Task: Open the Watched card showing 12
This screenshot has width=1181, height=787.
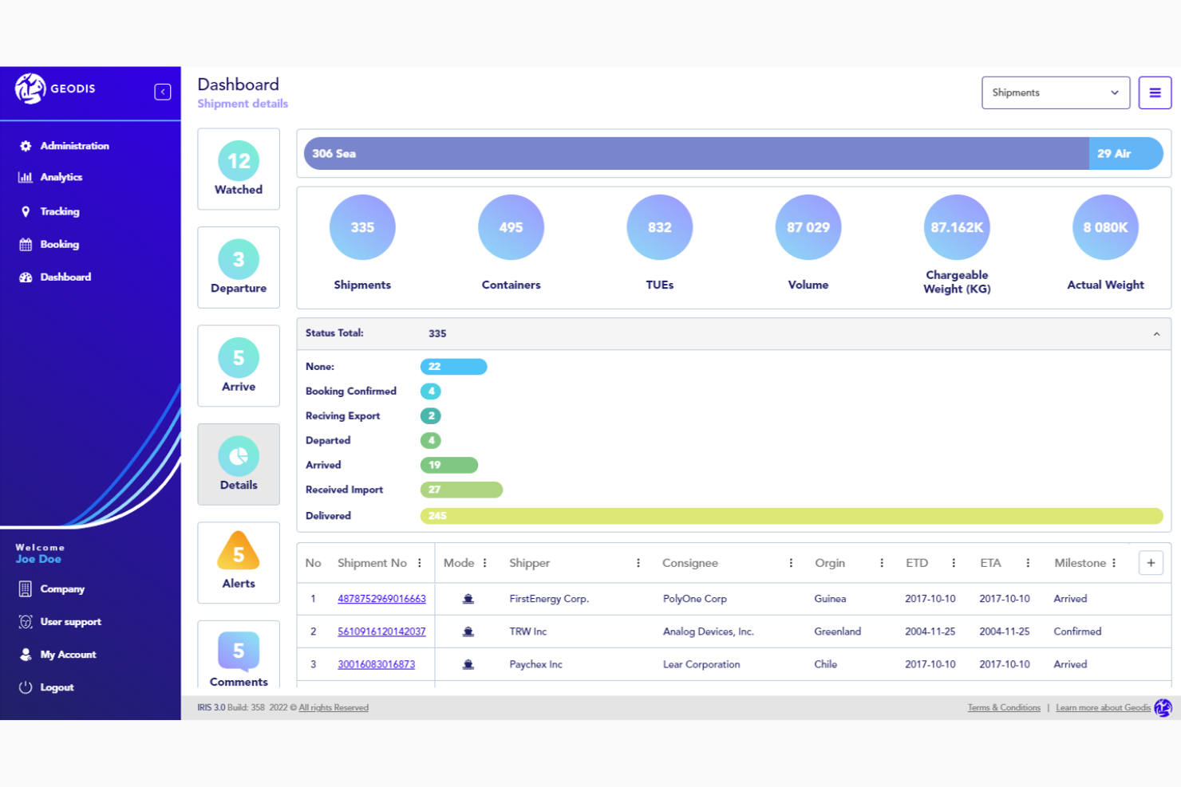Action: (x=239, y=169)
